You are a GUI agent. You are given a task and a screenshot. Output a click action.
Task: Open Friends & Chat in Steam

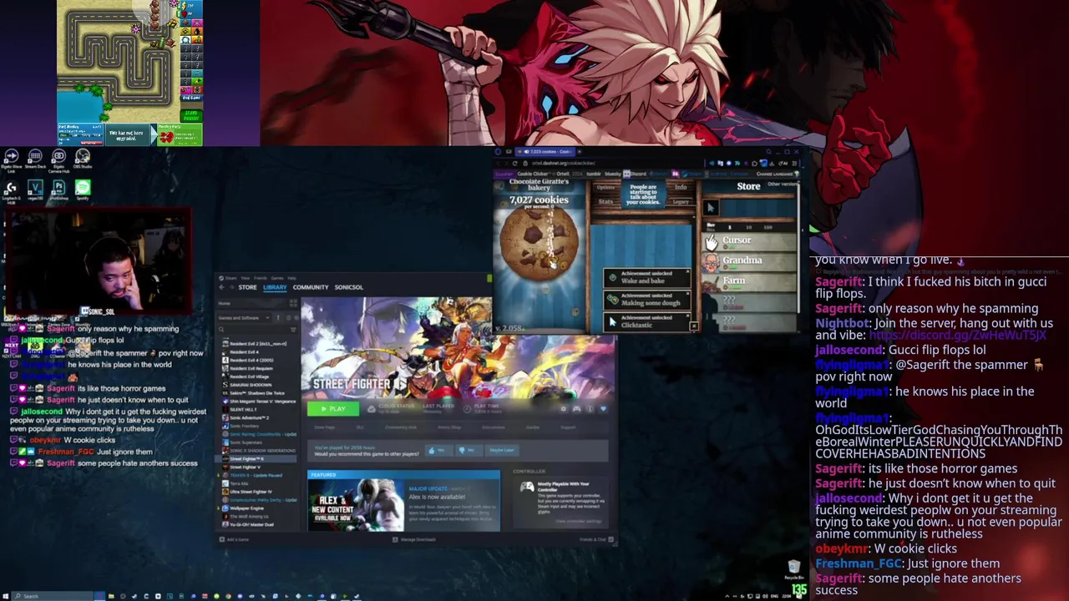596,539
